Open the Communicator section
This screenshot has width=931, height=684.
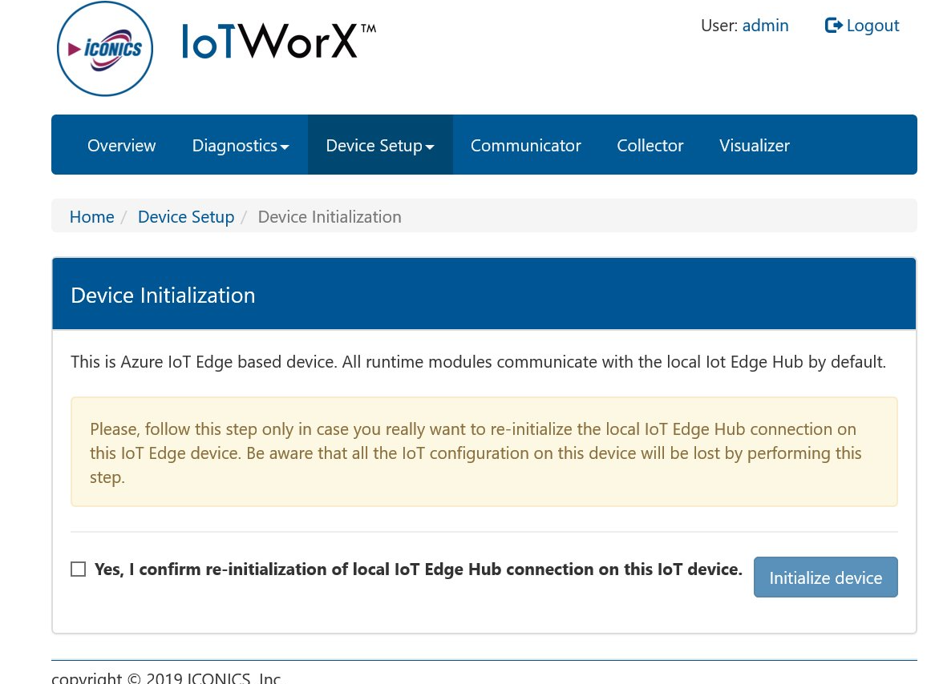click(x=525, y=146)
